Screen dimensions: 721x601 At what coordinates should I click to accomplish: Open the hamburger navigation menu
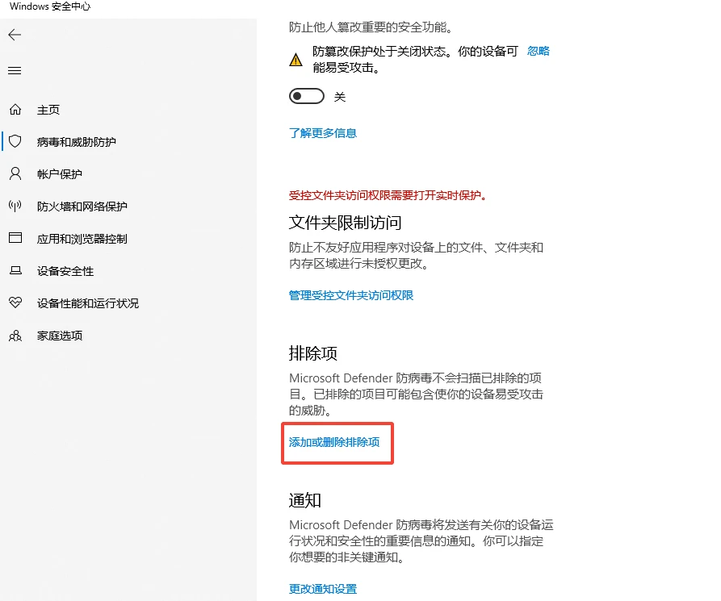[x=15, y=70]
